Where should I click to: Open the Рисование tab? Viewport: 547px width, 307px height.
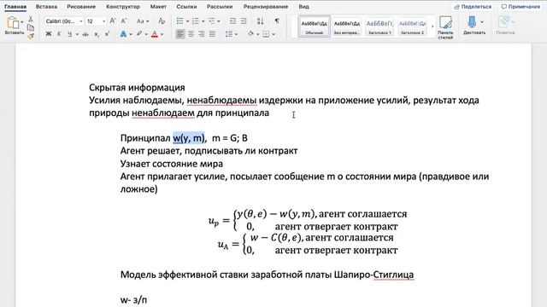[x=81, y=7]
